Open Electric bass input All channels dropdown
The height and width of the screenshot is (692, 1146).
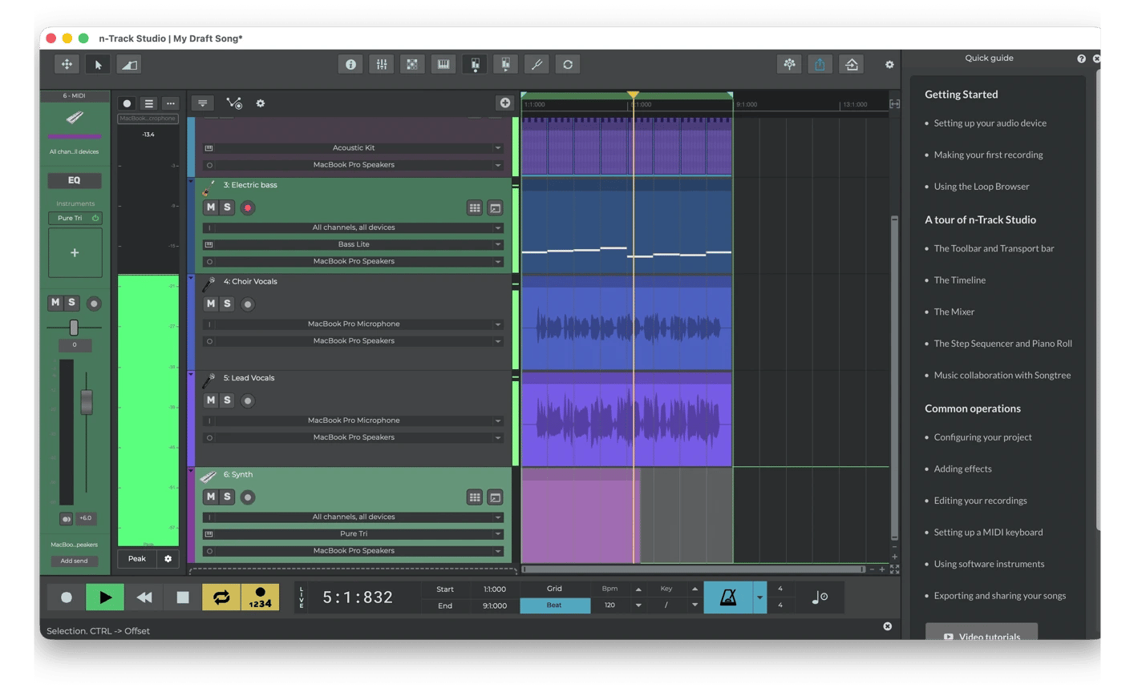tap(354, 227)
